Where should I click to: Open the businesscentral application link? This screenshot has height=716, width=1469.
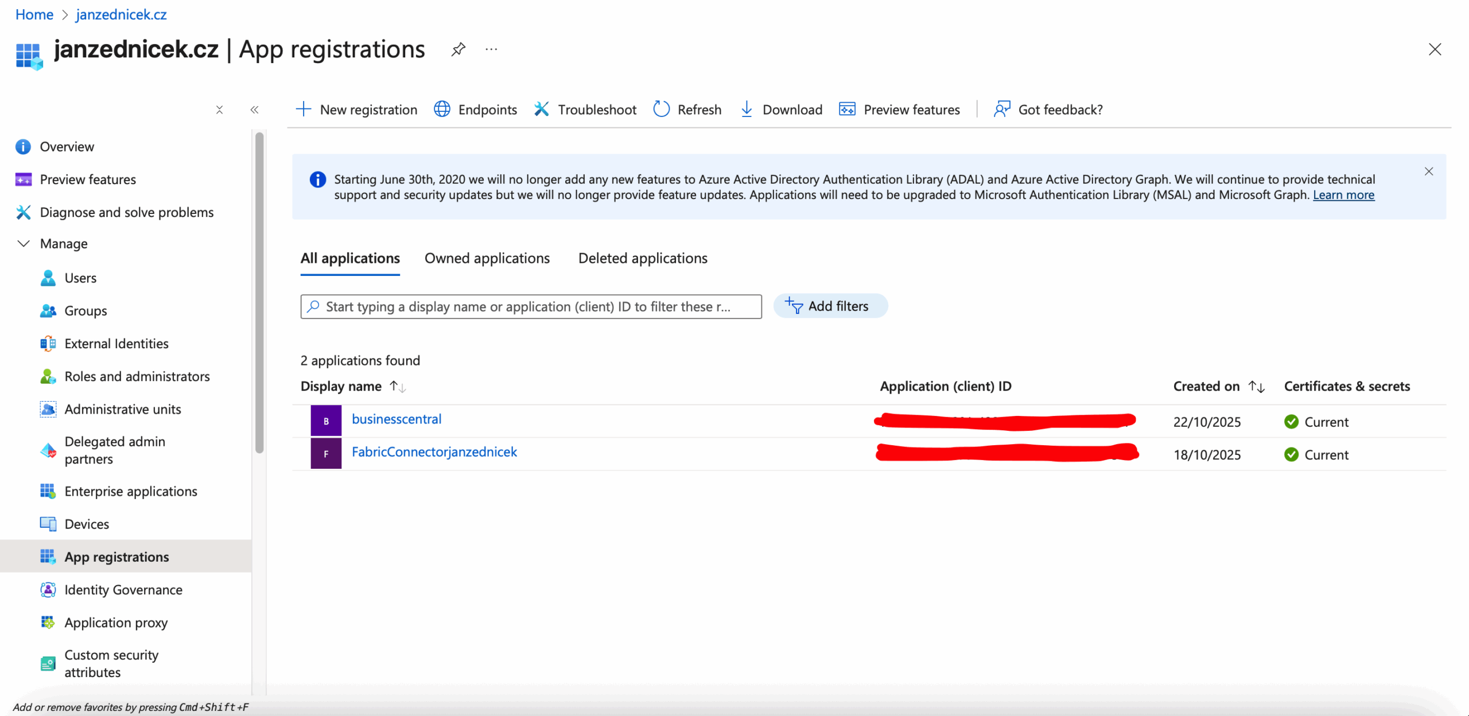396,419
